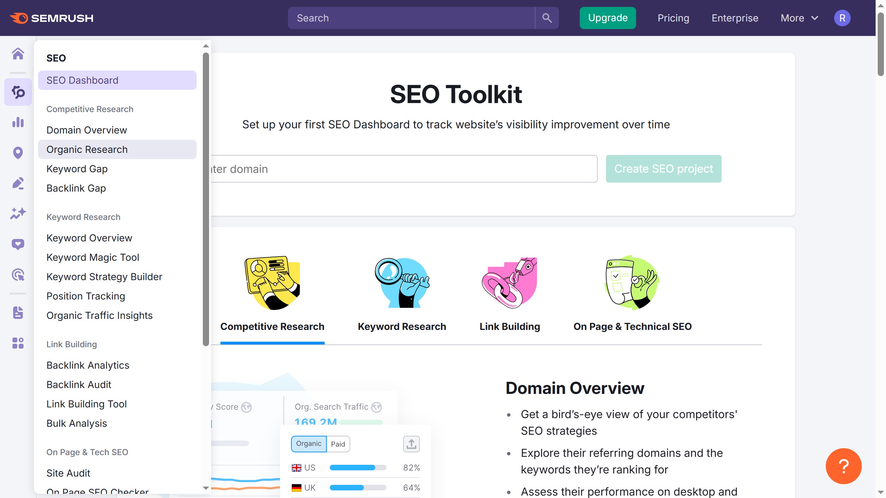The height and width of the screenshot is (498, 886).
Task: Open the Content pencil icon in the sidebar
Action: pyautogui.click(x=18, y=183)
